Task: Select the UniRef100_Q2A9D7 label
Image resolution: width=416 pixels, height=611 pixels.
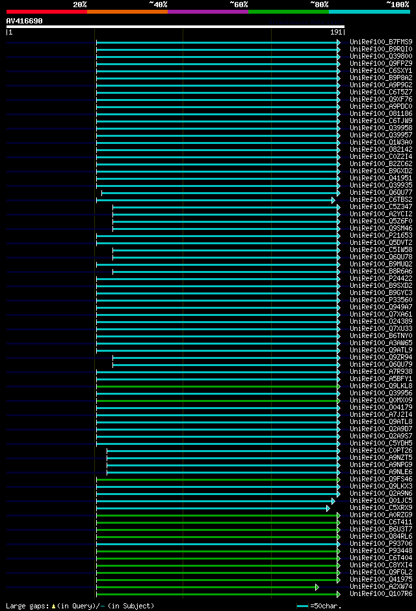Action: tap(381, 429)
